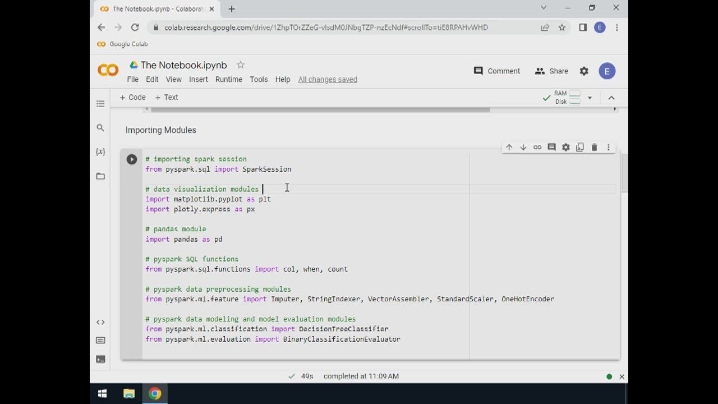The height and width of the screenshot is (404, 718).
Task: Open File Explorer from the taskbar
Action: tap(129, 394)
